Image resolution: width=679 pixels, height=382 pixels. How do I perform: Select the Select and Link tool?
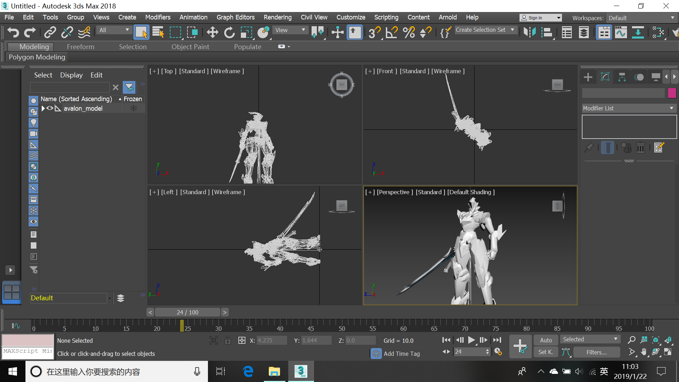point(50,32)
